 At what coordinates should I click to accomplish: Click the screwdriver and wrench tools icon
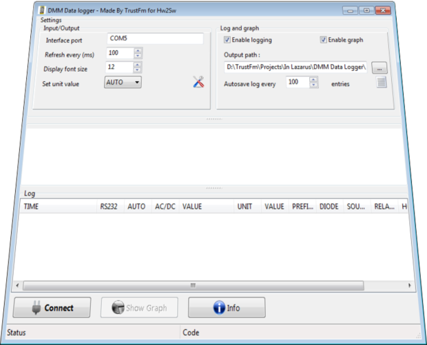tap(199, 82)
